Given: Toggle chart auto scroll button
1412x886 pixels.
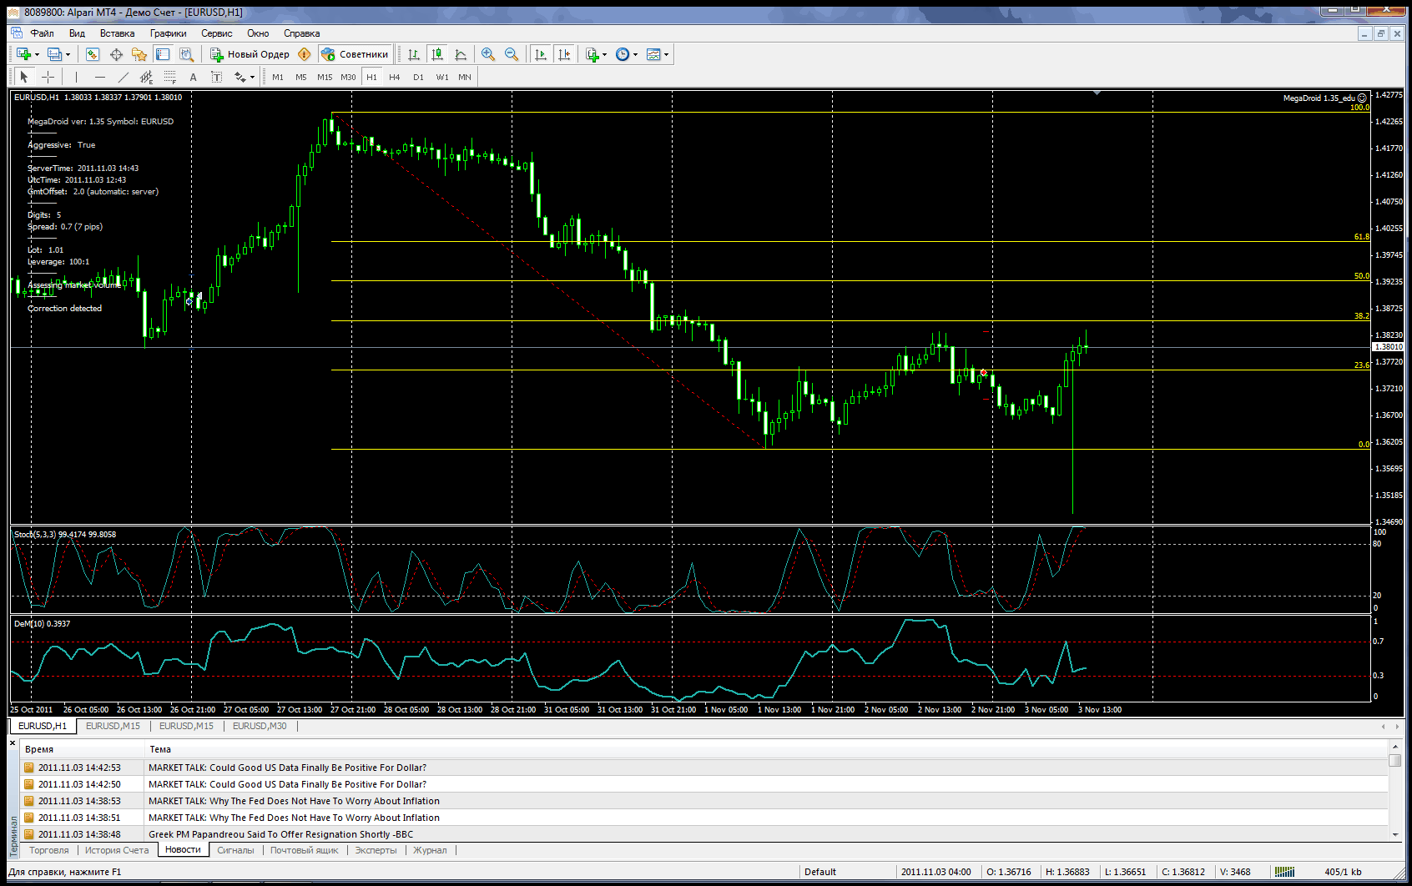Looking at the screenshot, I should pos(540,54).
